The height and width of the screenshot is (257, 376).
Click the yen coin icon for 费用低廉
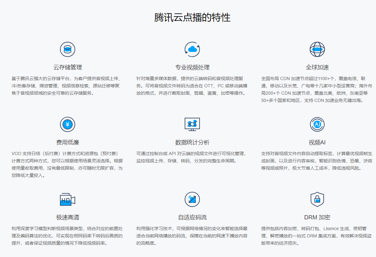click(x=68, y=124)
